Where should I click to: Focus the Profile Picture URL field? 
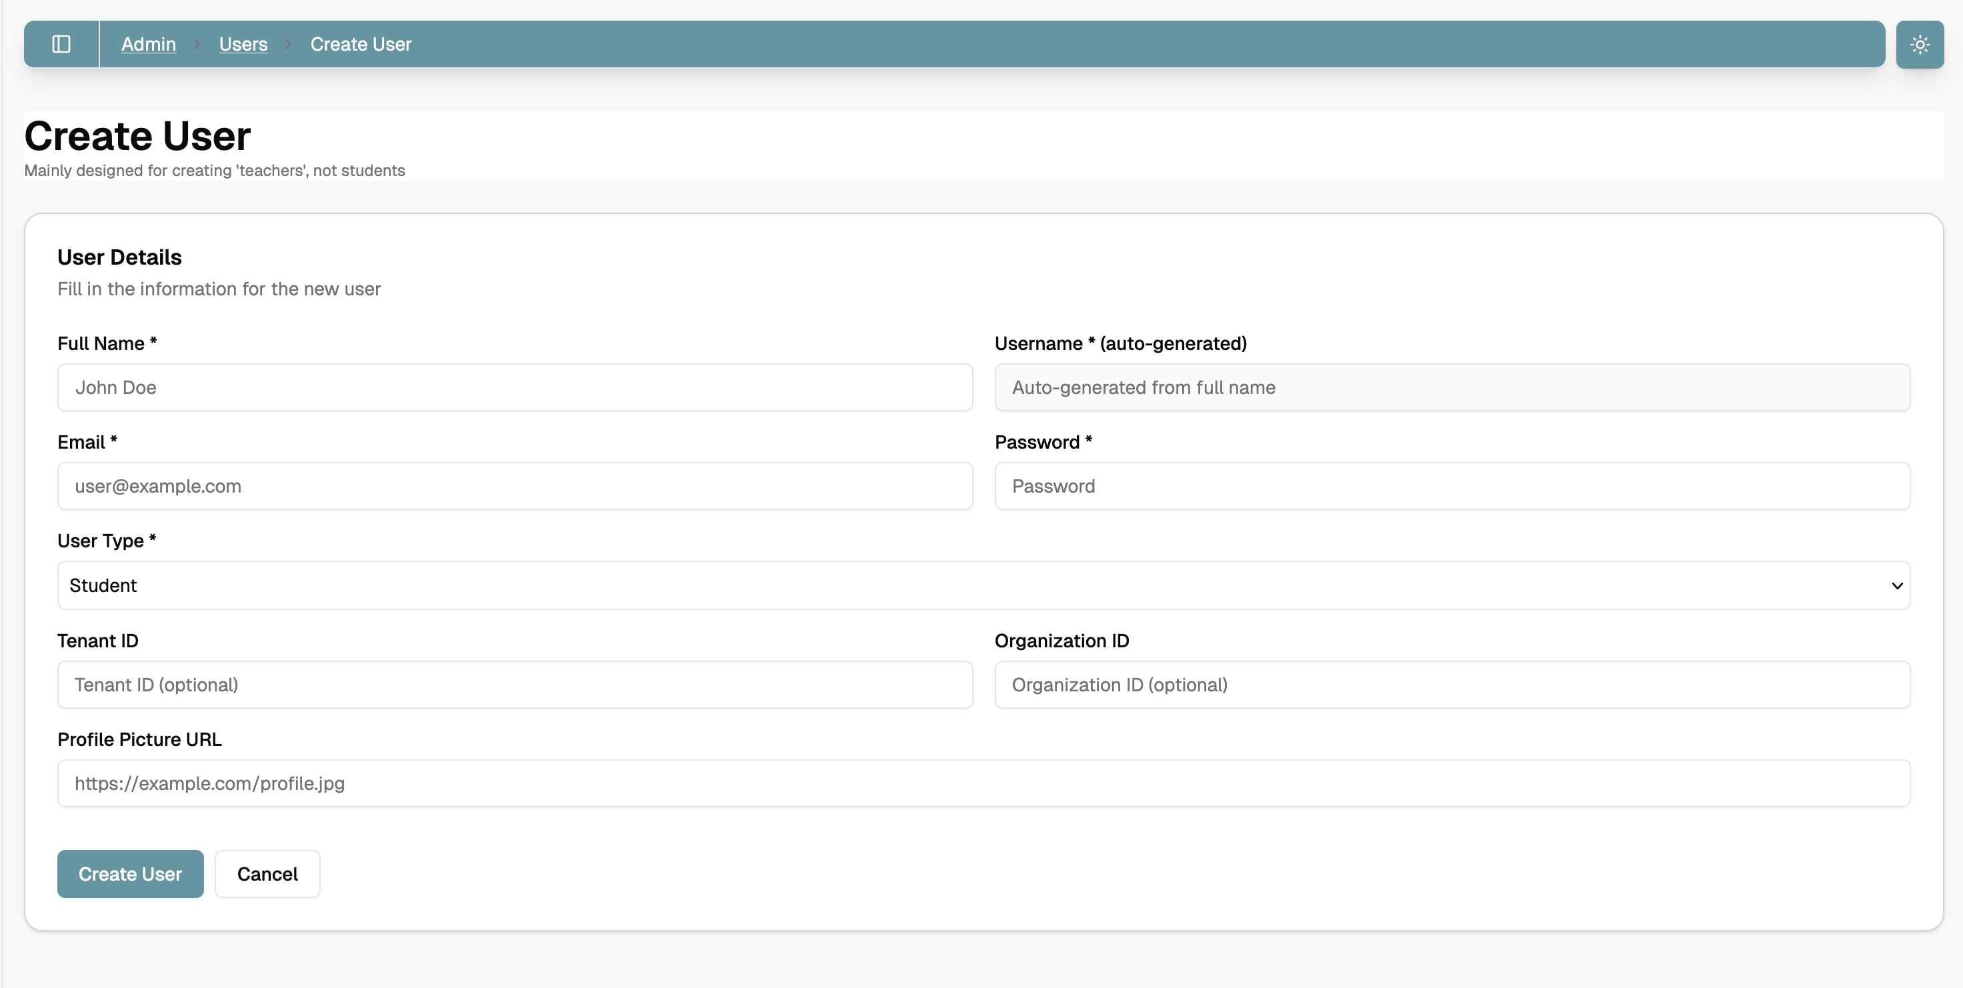click(983, 783)
